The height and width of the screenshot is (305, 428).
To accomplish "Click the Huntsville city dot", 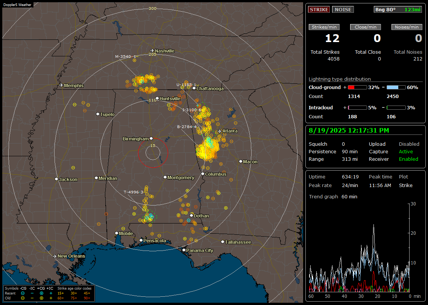I will click(157, 98).
